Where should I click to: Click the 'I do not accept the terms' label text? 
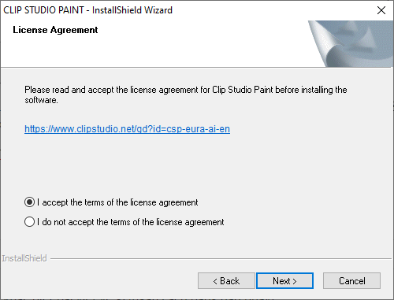pos(131,222)
